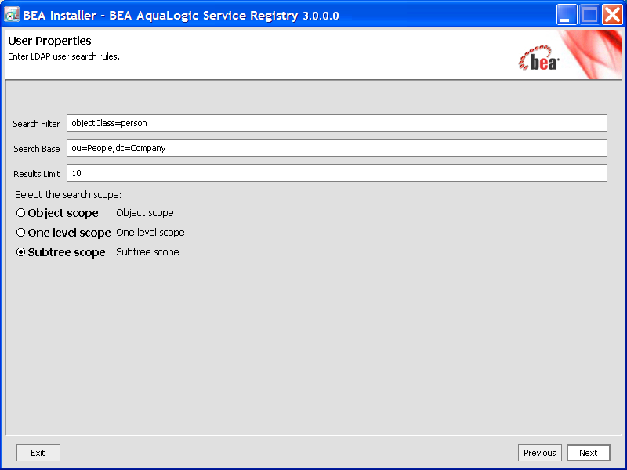Click into the Search Base field
Image resolution: width=627 pixels, height=470 pixels.
pos(337,148)
